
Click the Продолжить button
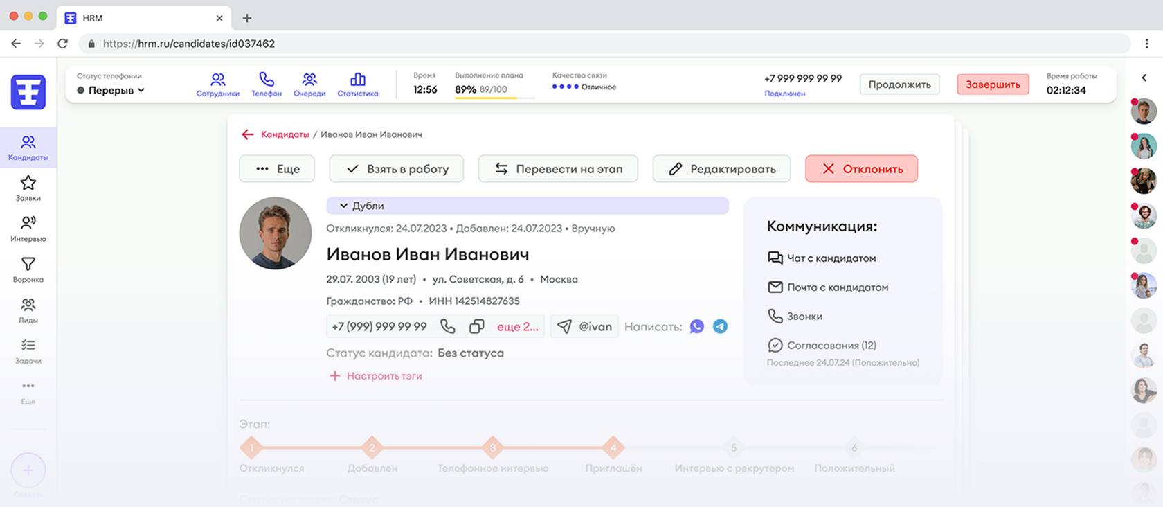click(x=899, y=84)
